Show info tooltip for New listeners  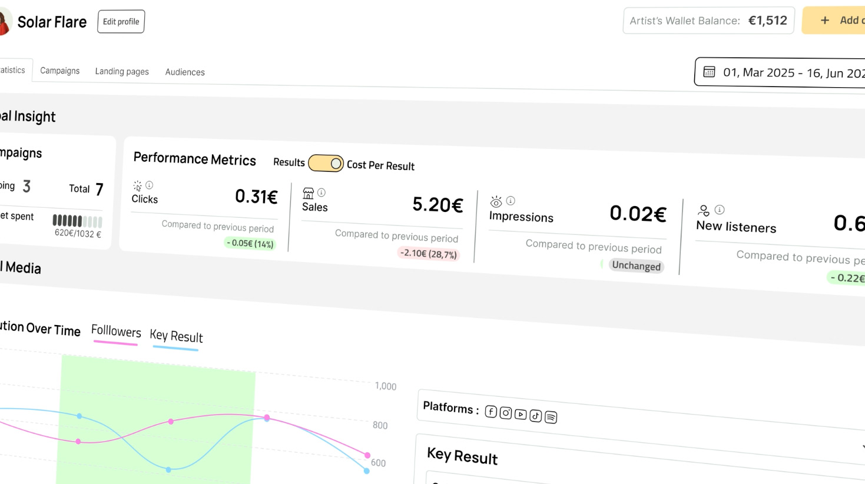click(720, 210)
